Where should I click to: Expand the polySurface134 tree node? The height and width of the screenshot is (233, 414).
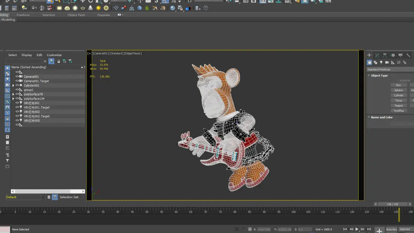pyautogui.click(x=13, y=99)
